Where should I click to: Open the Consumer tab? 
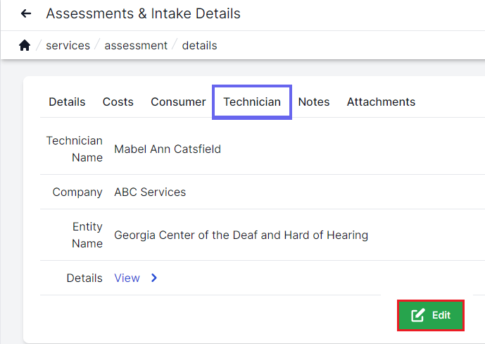coord(178,102)
